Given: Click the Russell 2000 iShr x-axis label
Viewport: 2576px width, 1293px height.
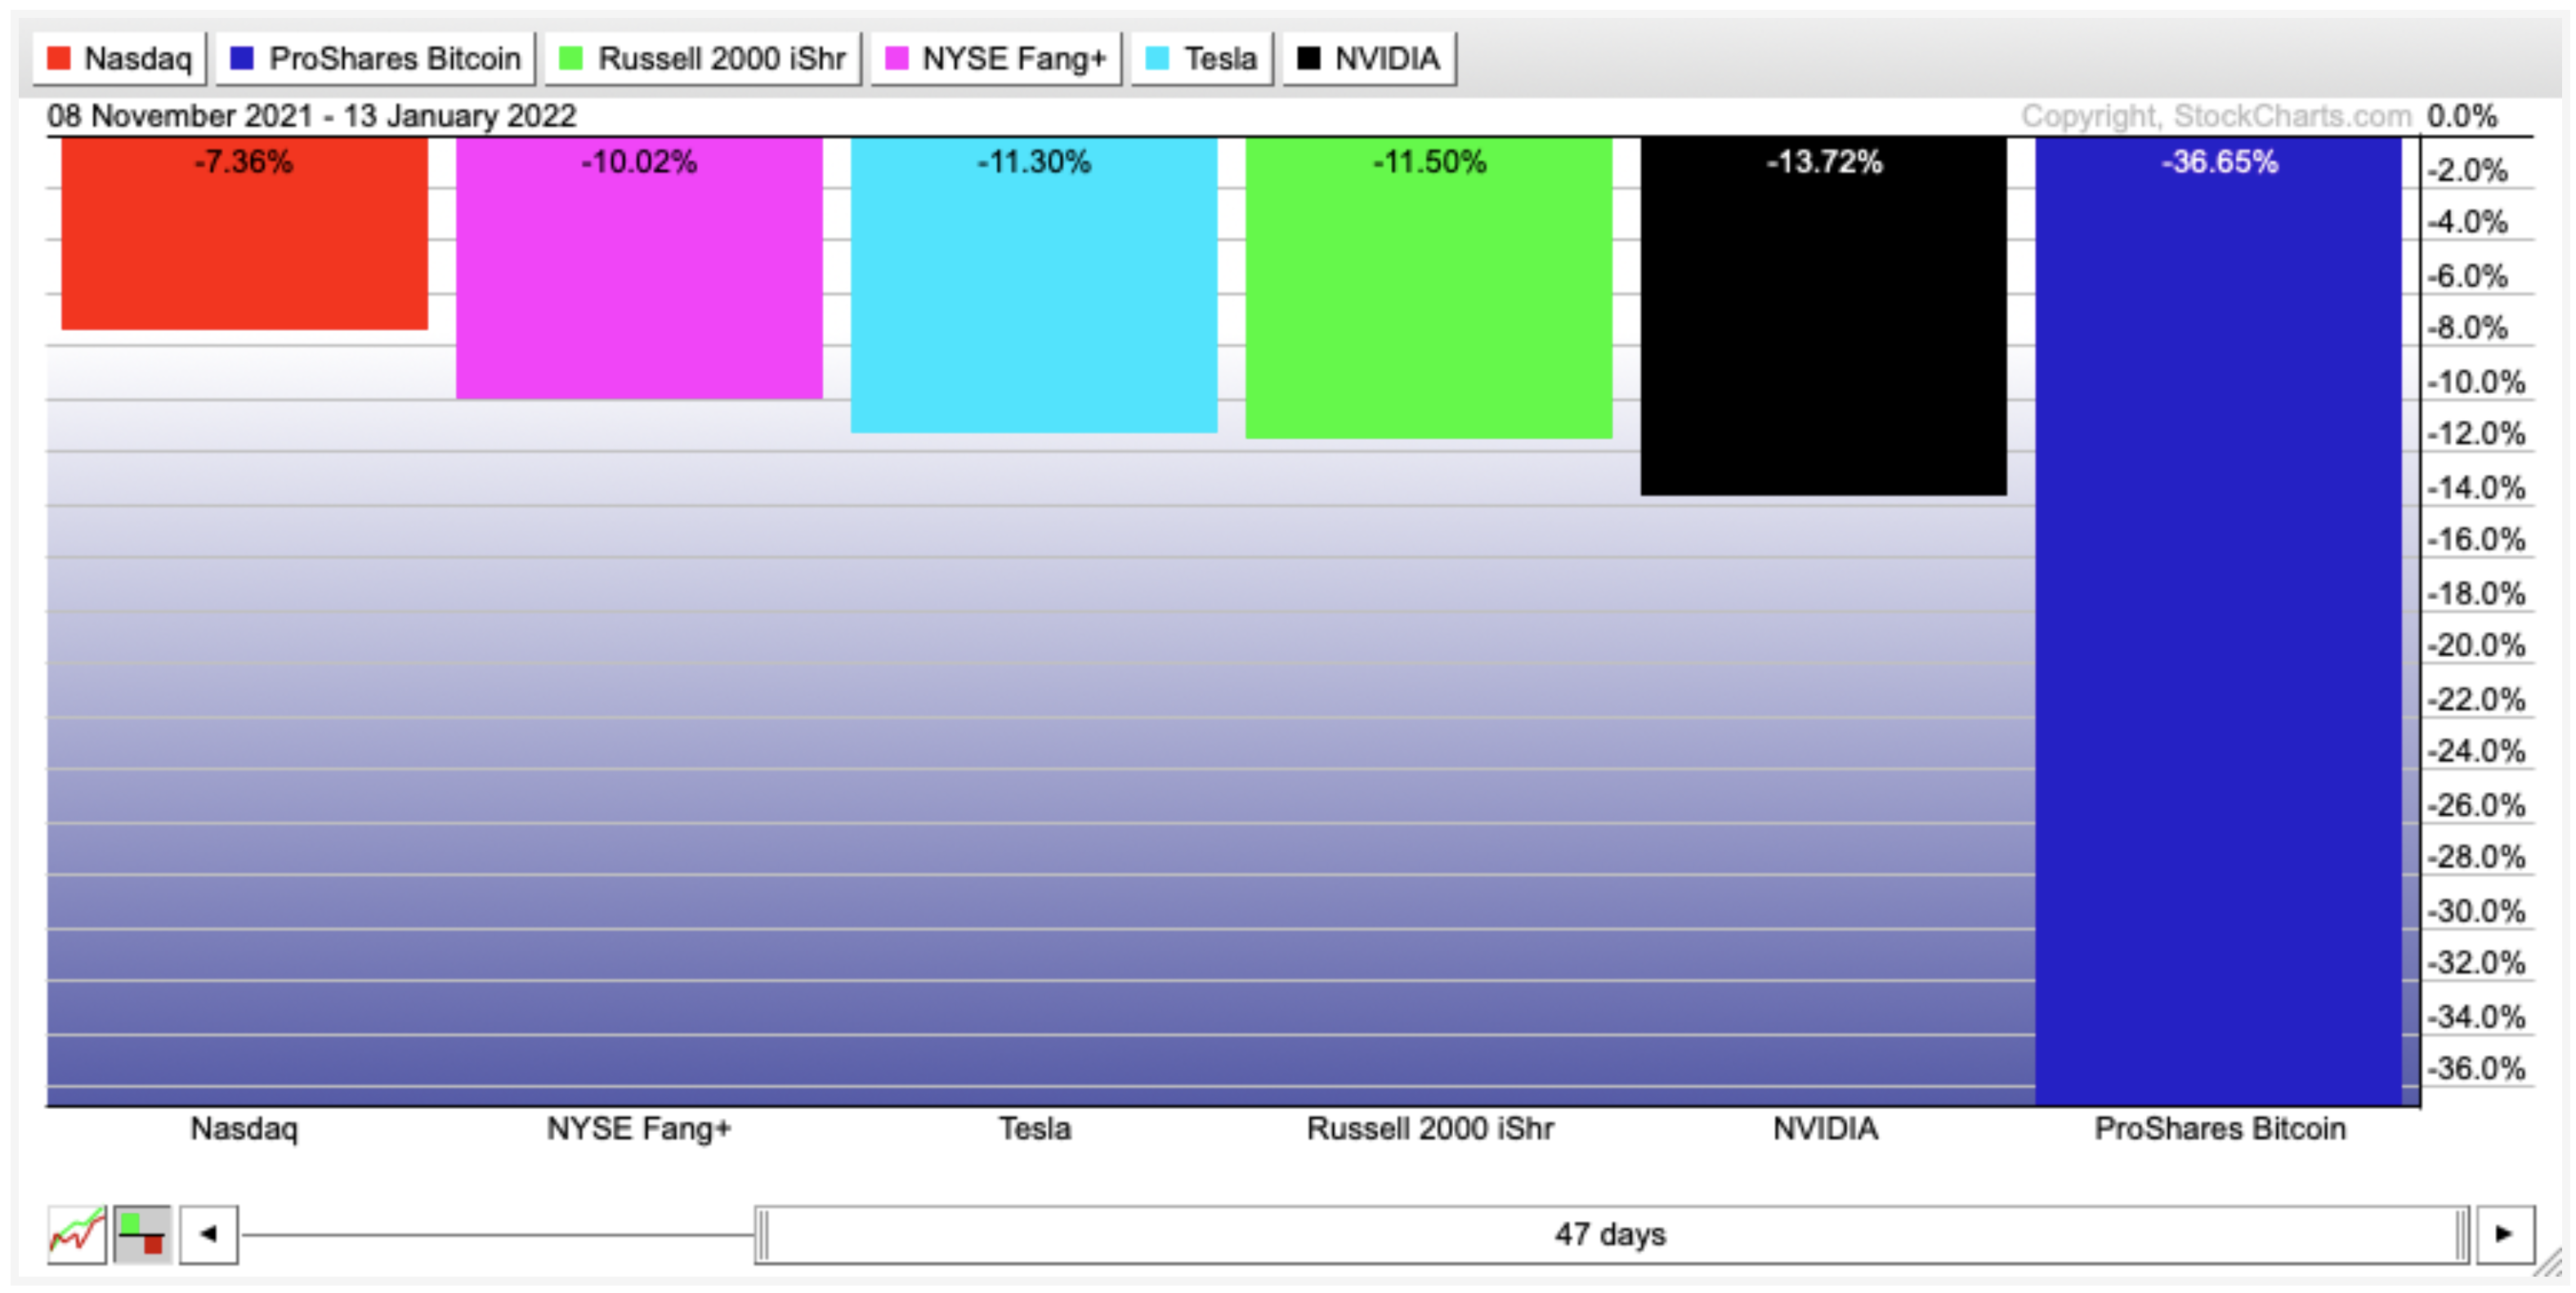Looking at the screenshot, I should tap(1430, 1129).
